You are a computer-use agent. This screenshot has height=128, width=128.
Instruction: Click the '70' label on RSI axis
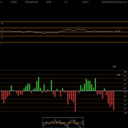tap(2, 29)
